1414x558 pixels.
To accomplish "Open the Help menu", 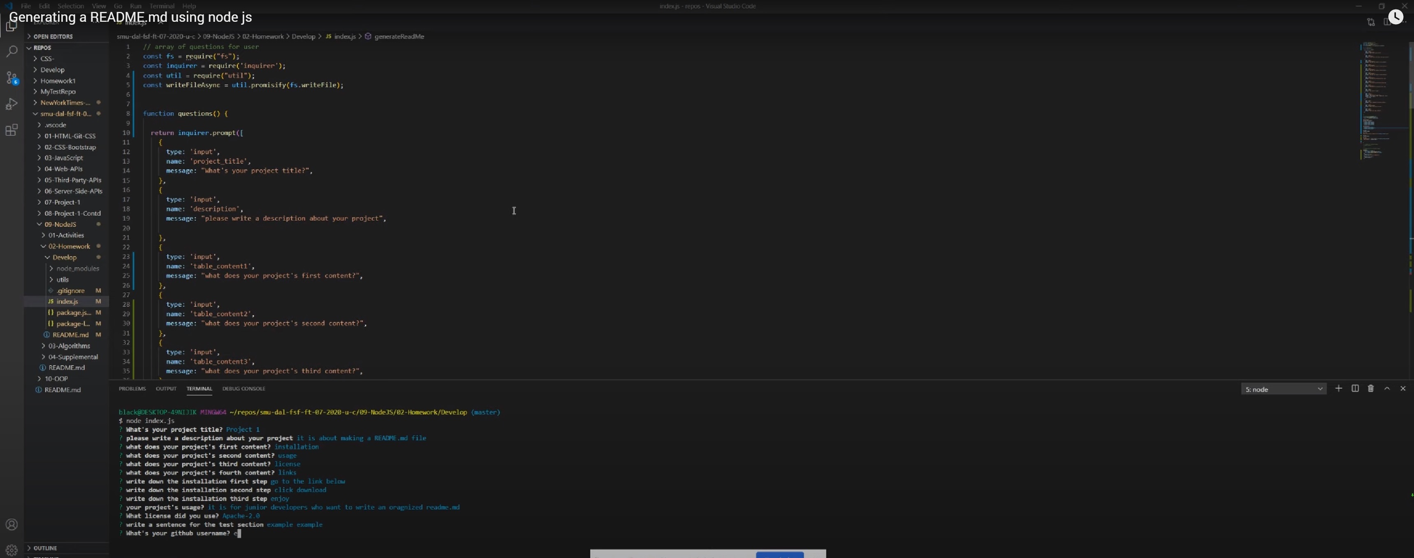I will click(x=189, y=6).
